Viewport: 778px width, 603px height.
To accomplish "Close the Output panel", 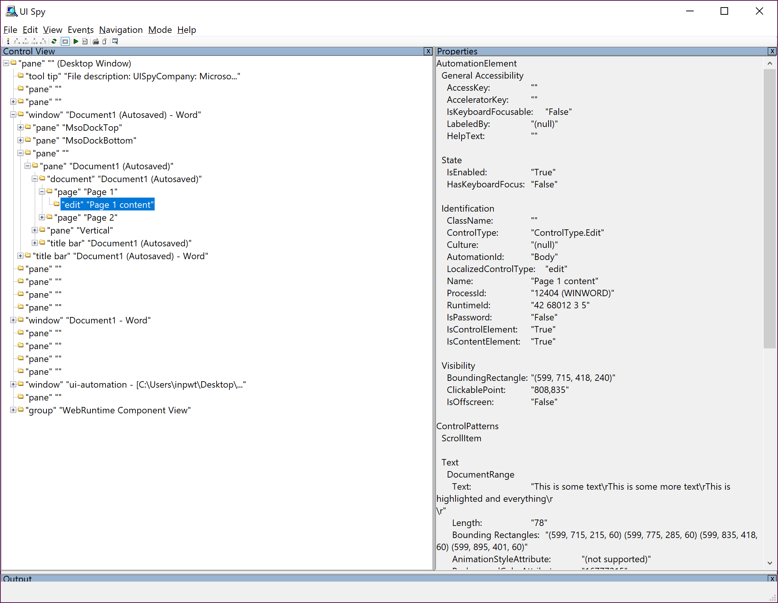I will [x=772, y=579].
